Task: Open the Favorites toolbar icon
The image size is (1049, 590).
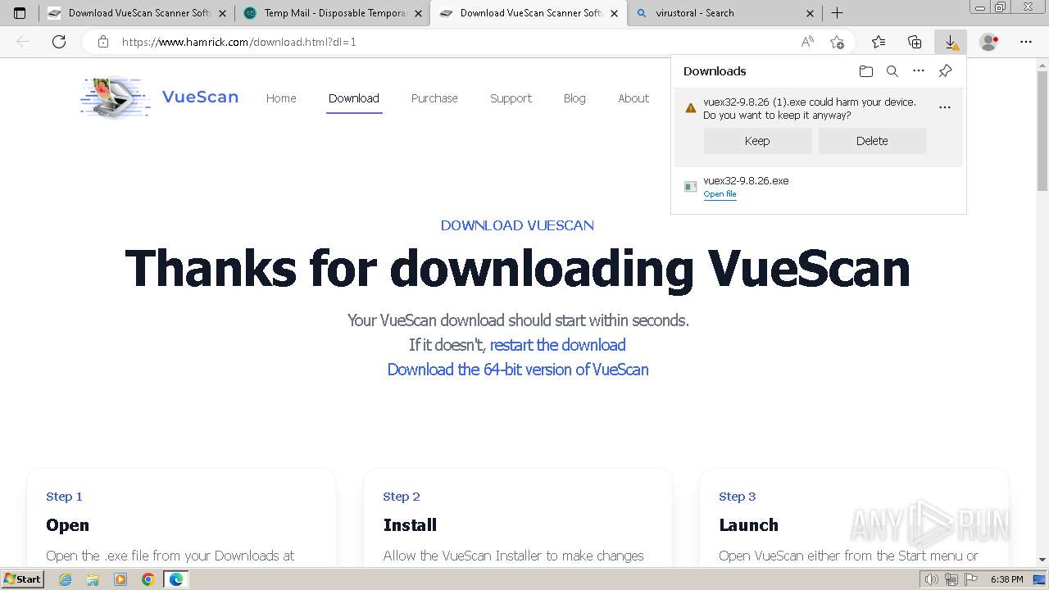Action: [x=879, y=42]
